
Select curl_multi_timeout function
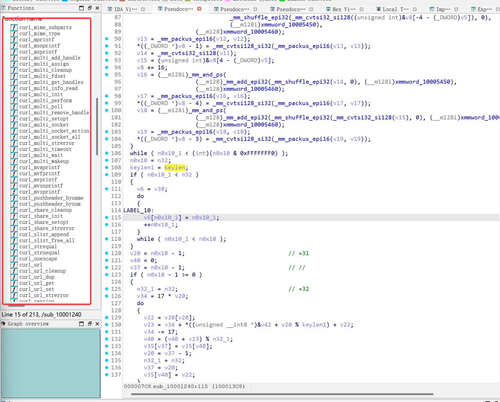(x=46, y=149)
